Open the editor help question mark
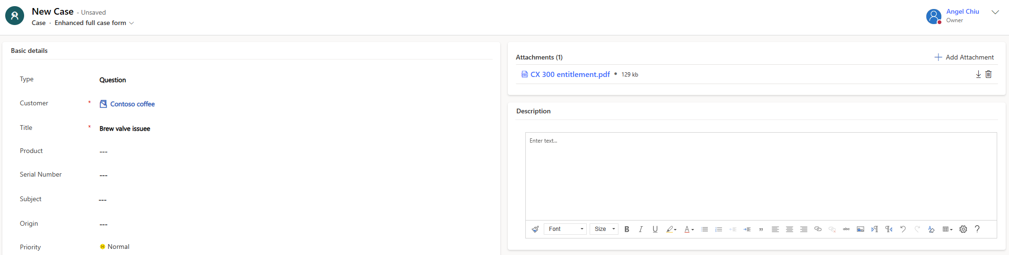 coord(977,229)
